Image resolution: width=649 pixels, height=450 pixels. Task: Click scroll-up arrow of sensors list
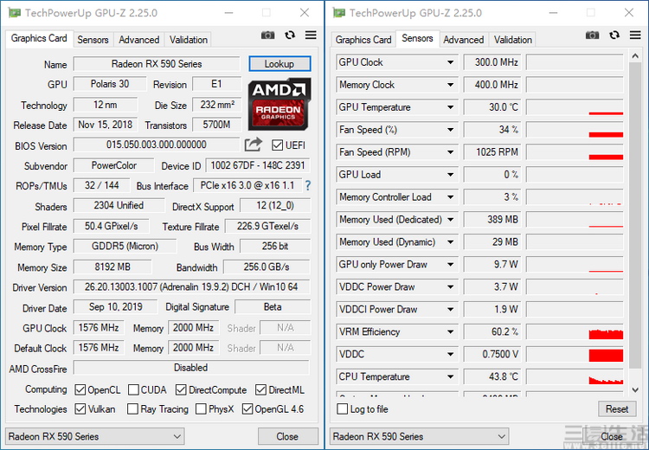(x=635, y=55)
